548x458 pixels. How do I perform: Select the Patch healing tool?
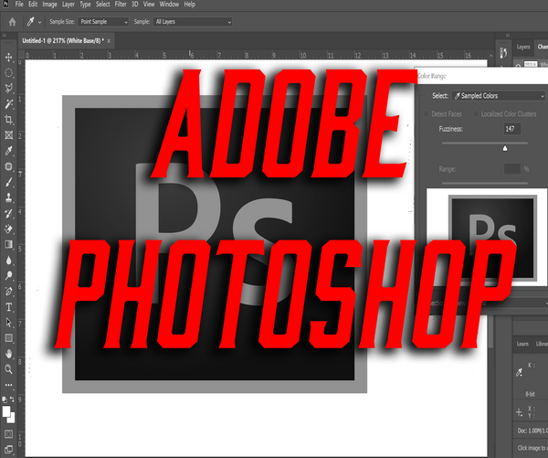tap(9, 166)
